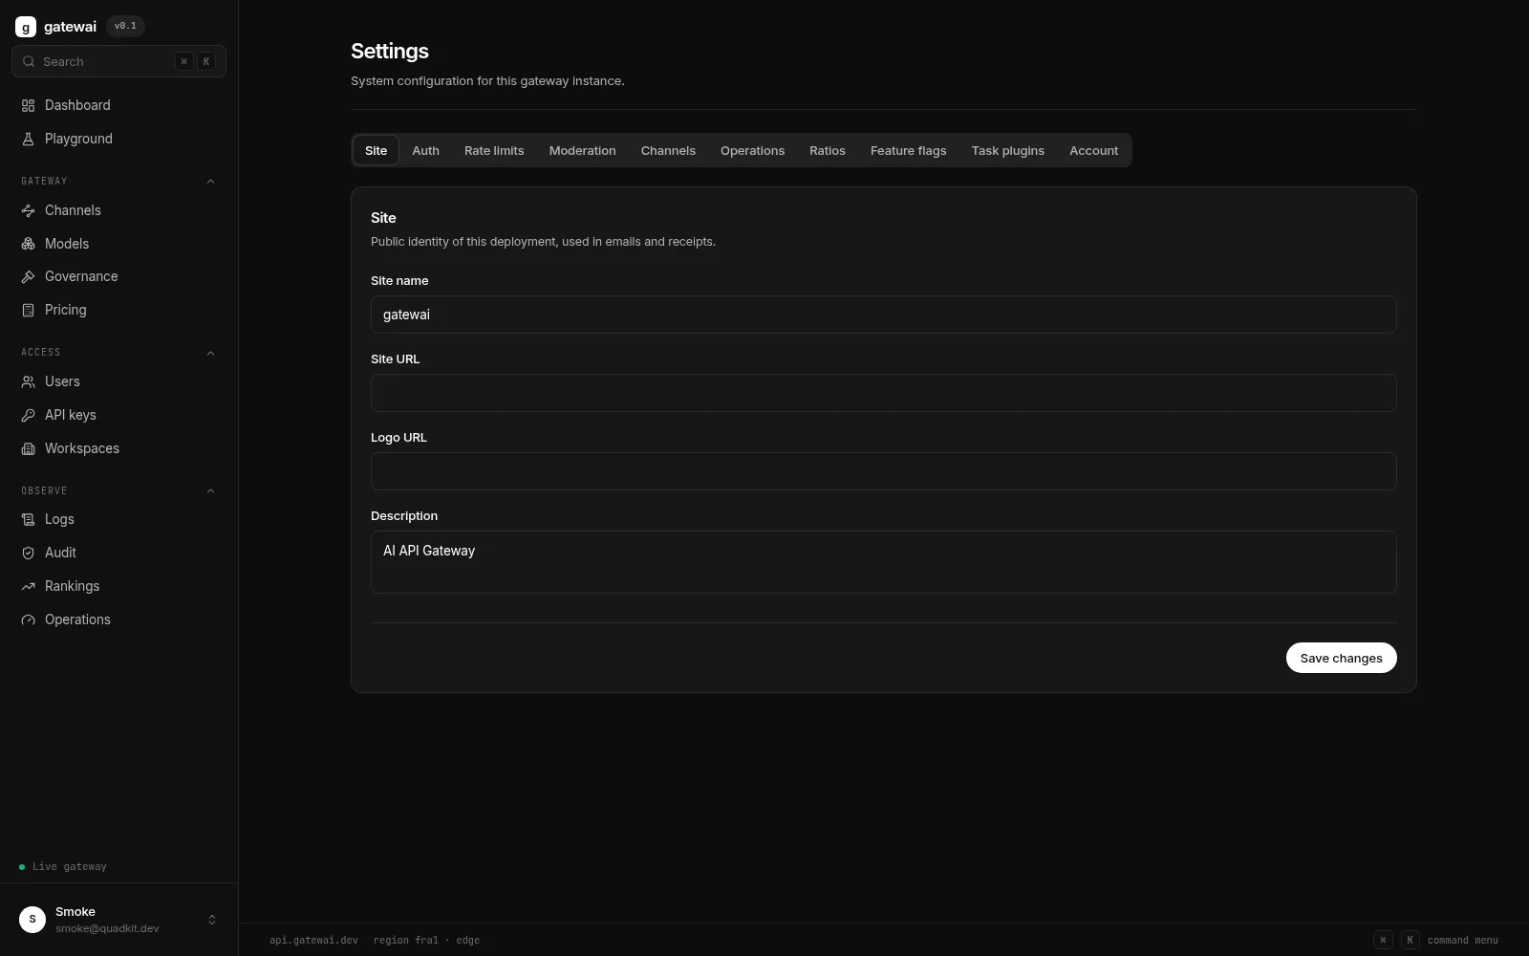Image resolution: width=1529 pixels, height=956 pixels.
Task: Click the Live gateway status text
Action: click(70, 867)
